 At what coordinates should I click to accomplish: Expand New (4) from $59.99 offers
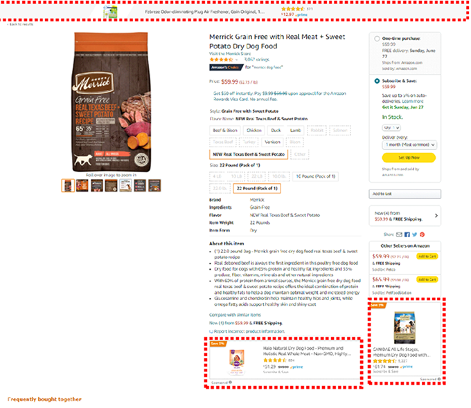[405, 216]
